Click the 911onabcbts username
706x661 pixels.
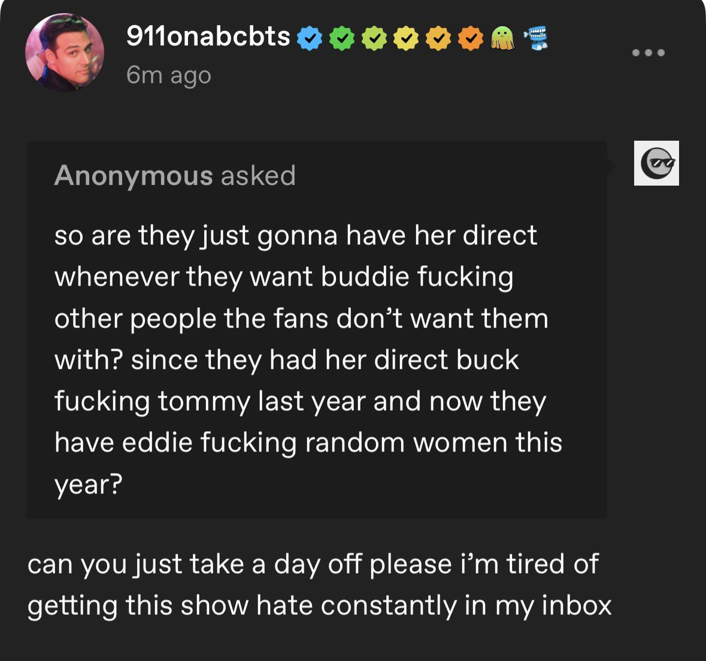tap(208, 37)
